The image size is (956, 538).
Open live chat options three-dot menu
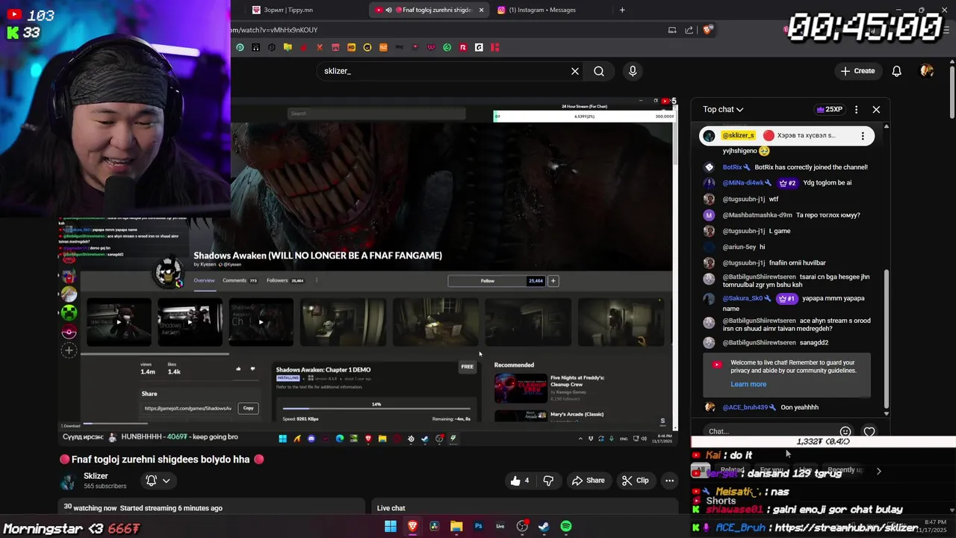point(856,109)
